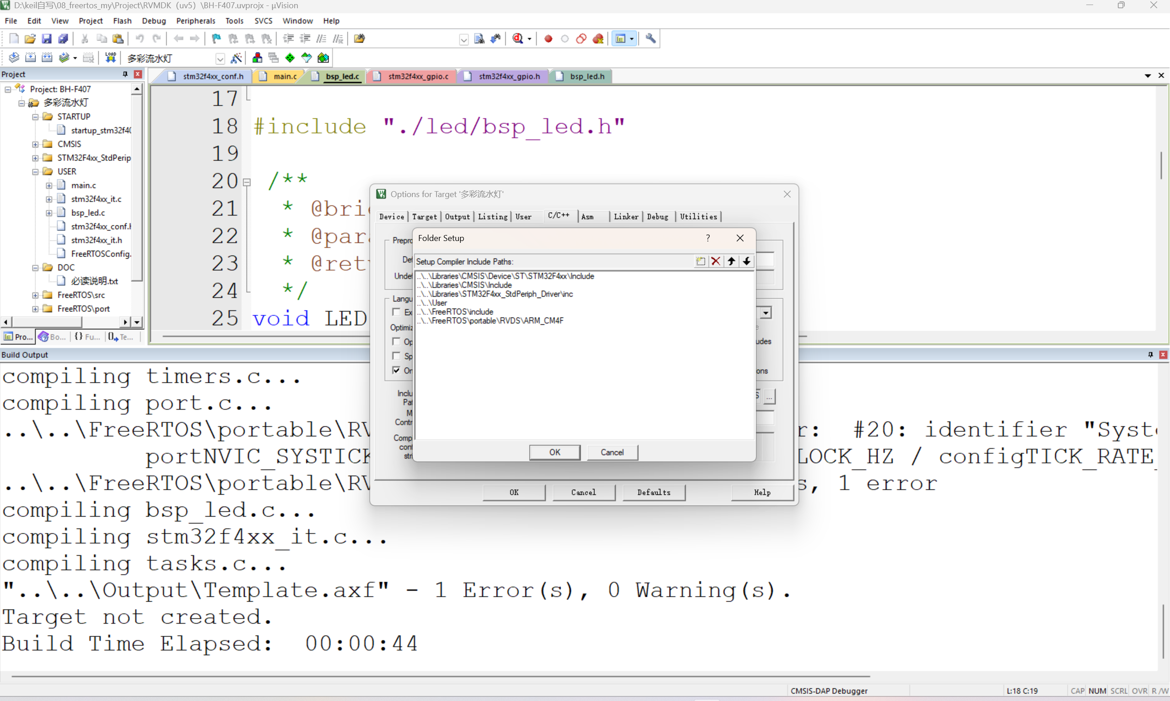
Task: Open the target selection dropdown 多彩流水灯
Action: coord(220,59)
